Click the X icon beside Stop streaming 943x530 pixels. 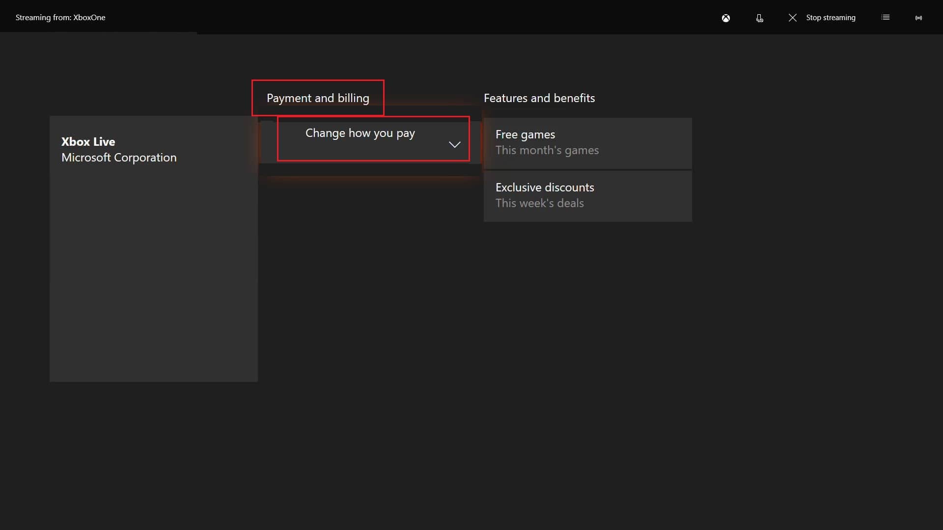792,17
